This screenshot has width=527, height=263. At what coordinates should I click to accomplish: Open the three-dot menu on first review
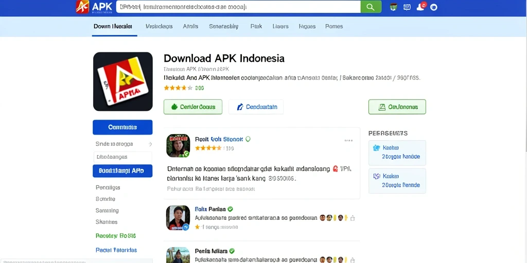click(x=348, y=141)
